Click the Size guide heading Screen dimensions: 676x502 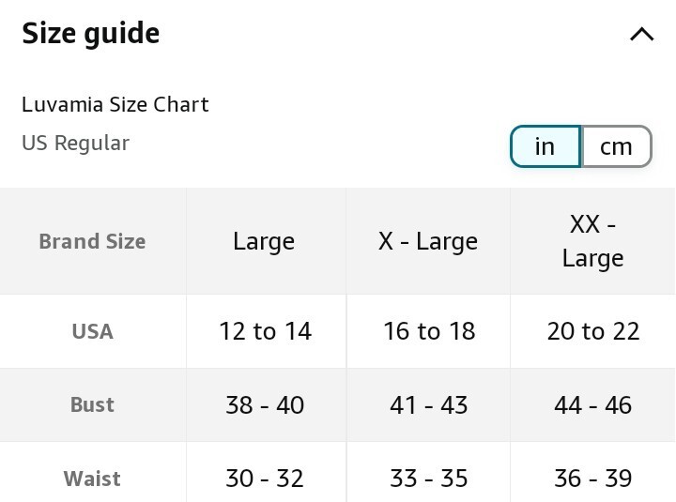coord(91,34)
